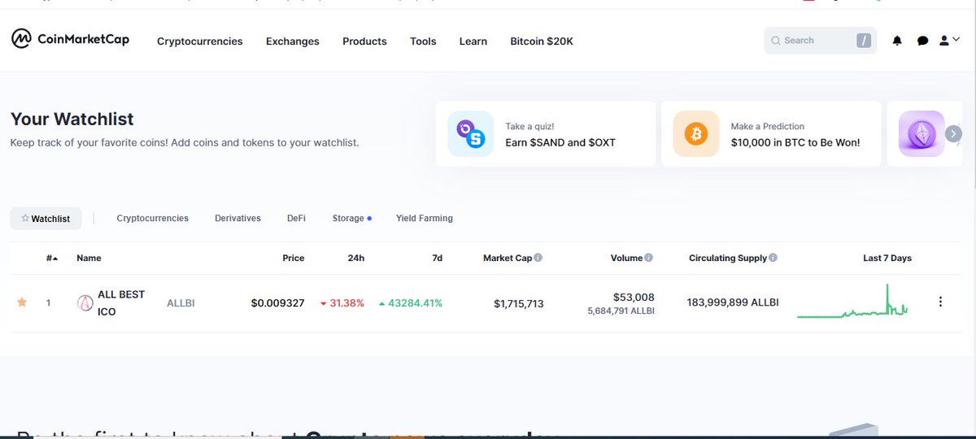Open the Exchanges menu
This screenshot has height=439, width=976.
(x=293, y=41)
